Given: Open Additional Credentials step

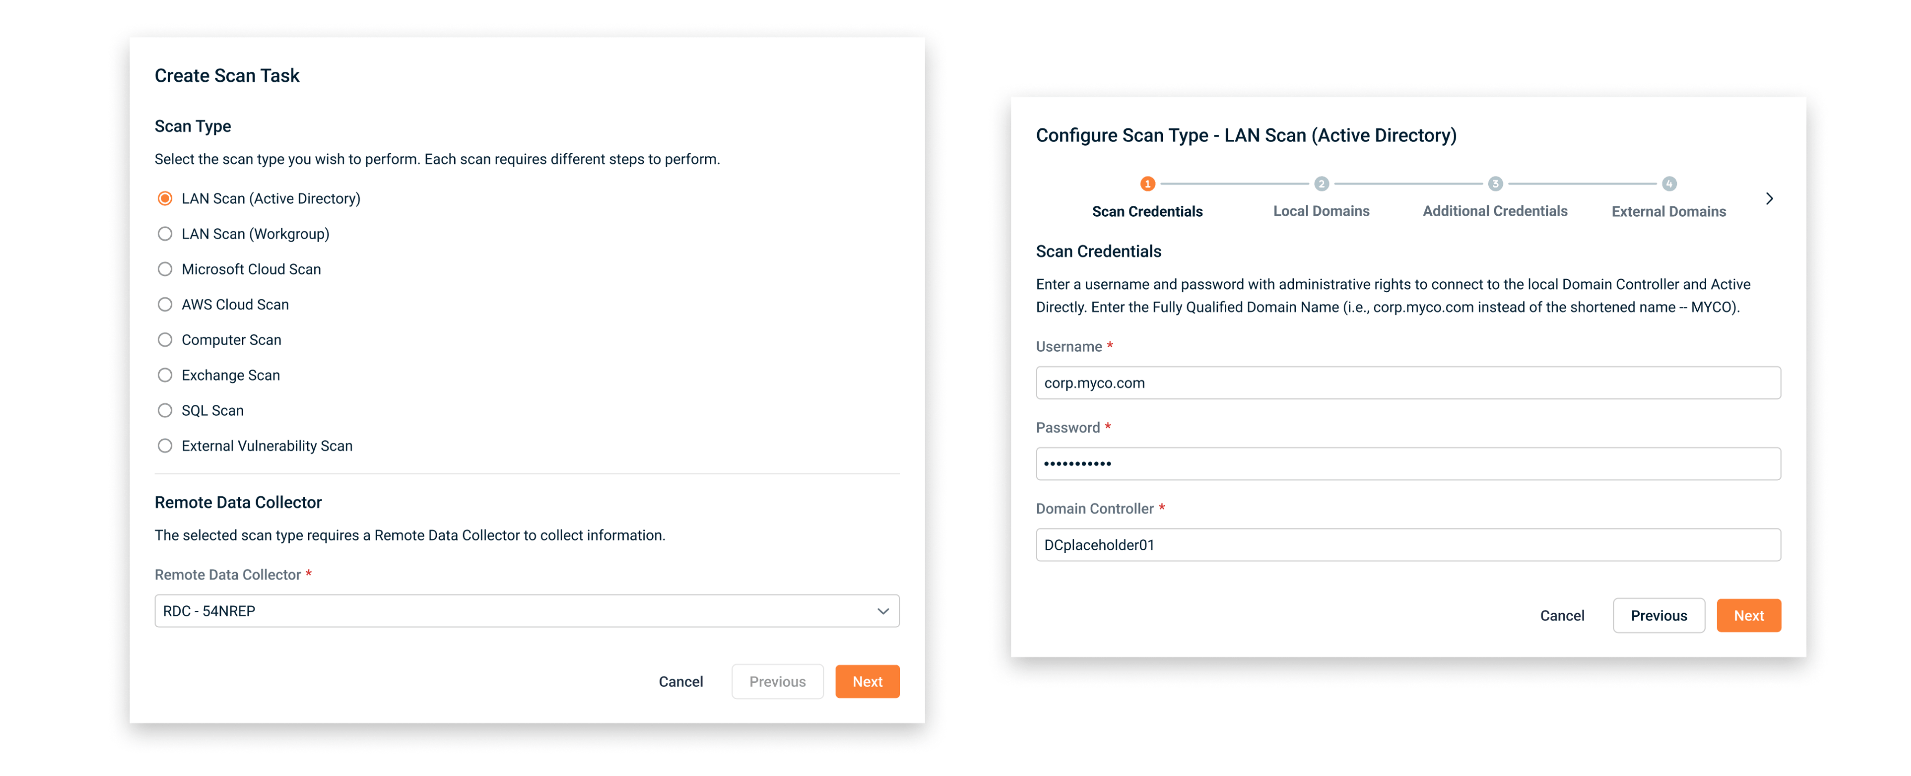Looking at the screenshot, I should pyautogui.click(x=1495, y=212).
